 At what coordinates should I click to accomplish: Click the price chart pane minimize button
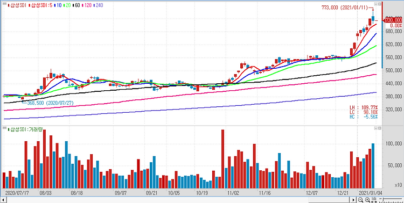click(x=375, y=4)
